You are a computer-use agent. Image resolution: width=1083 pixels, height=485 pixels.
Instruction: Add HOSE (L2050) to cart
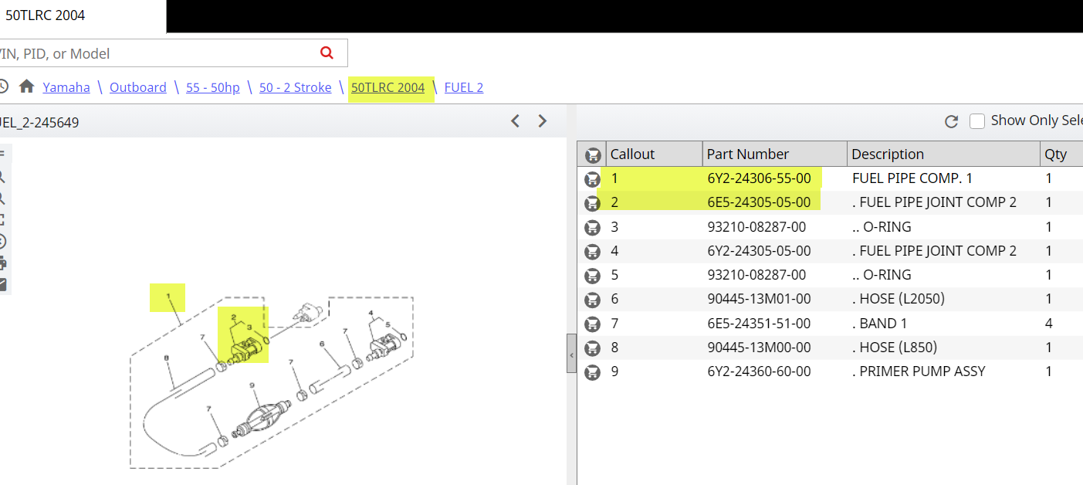click(592, 300)
